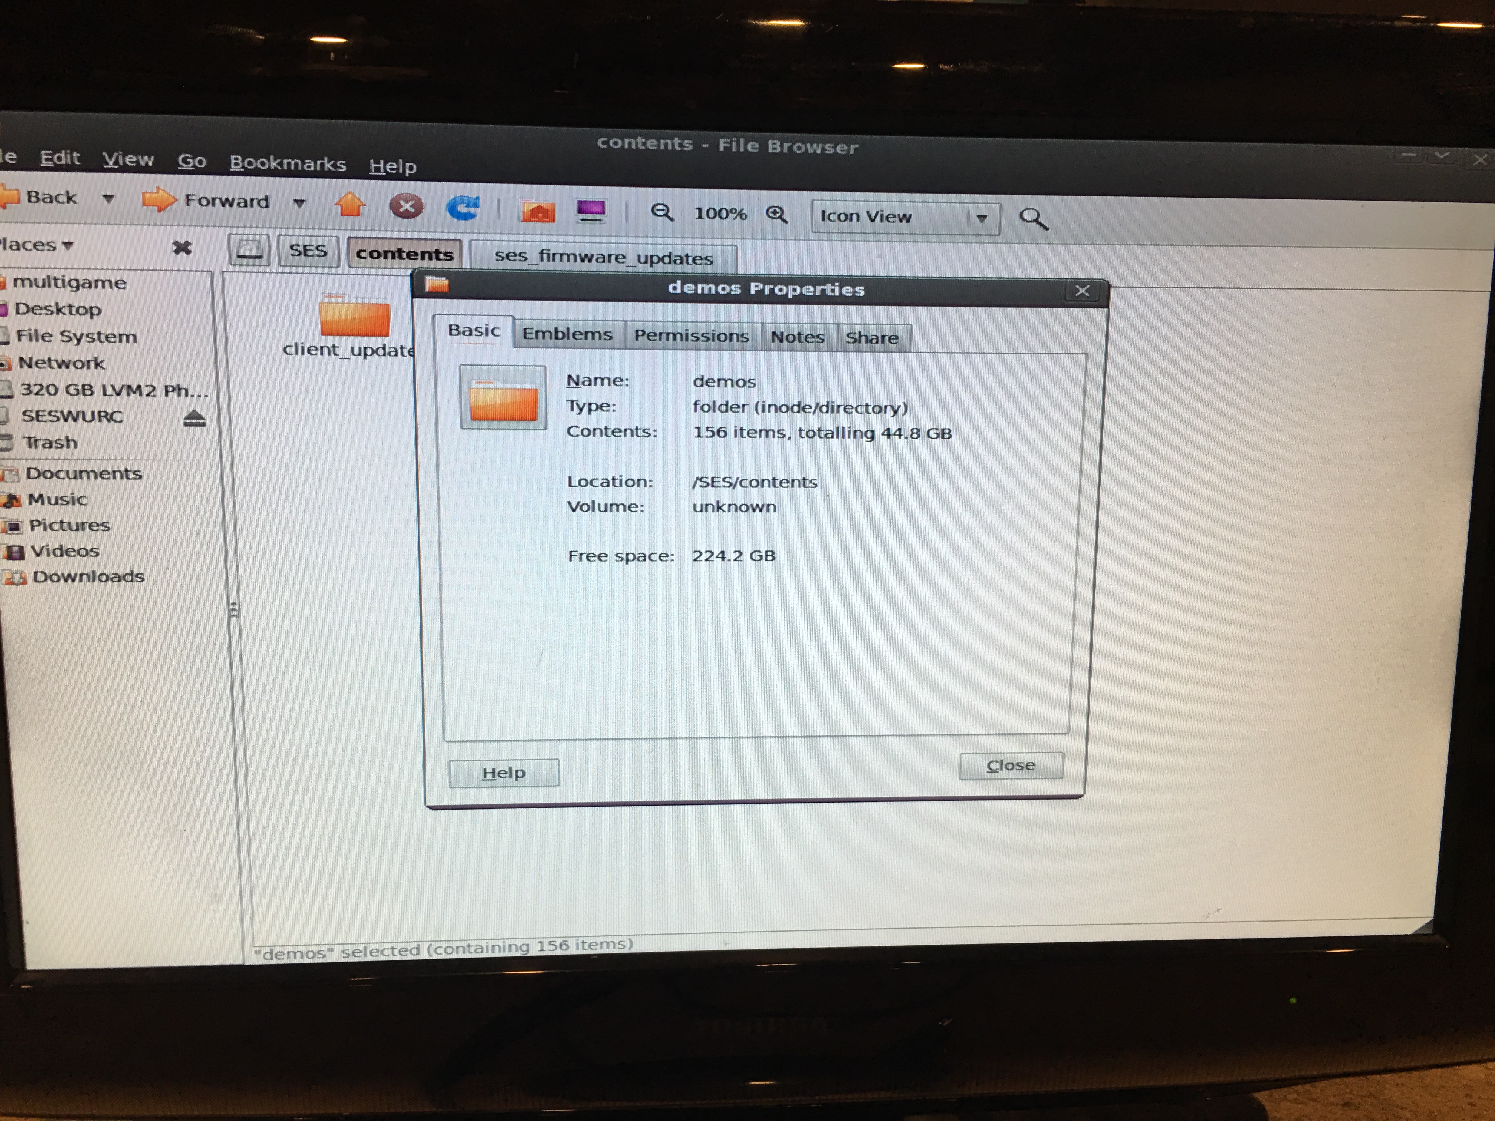Click the contents path bar button

point(404,254)
